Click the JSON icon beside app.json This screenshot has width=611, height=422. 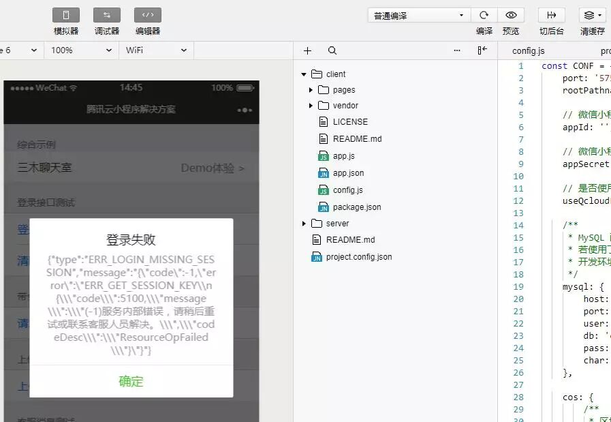[x=324, y=174]
